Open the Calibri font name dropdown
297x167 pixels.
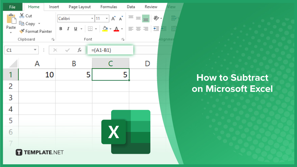tap(92, 19)
